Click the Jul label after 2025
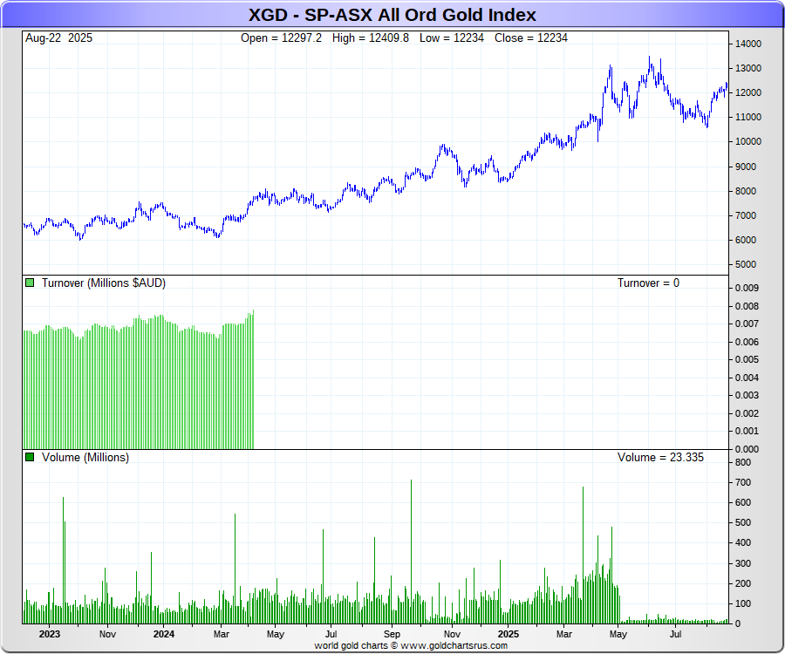Image resolution: width=785 pixels, height=654 pixels. click(675, 634)
